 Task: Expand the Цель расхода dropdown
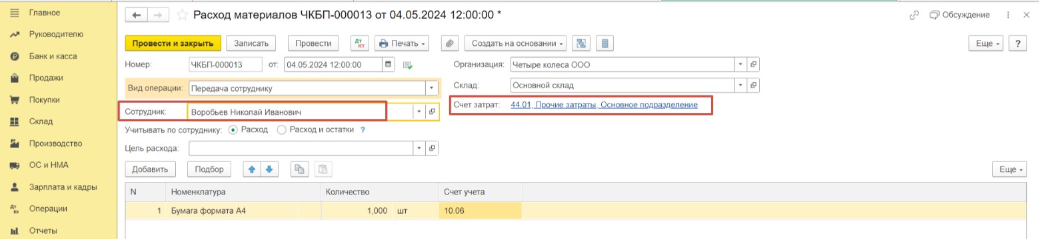pyautogui.click(x=419, y=148)
